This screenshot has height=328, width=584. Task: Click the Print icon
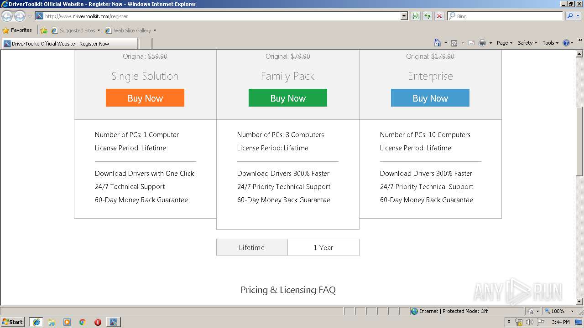482,43
